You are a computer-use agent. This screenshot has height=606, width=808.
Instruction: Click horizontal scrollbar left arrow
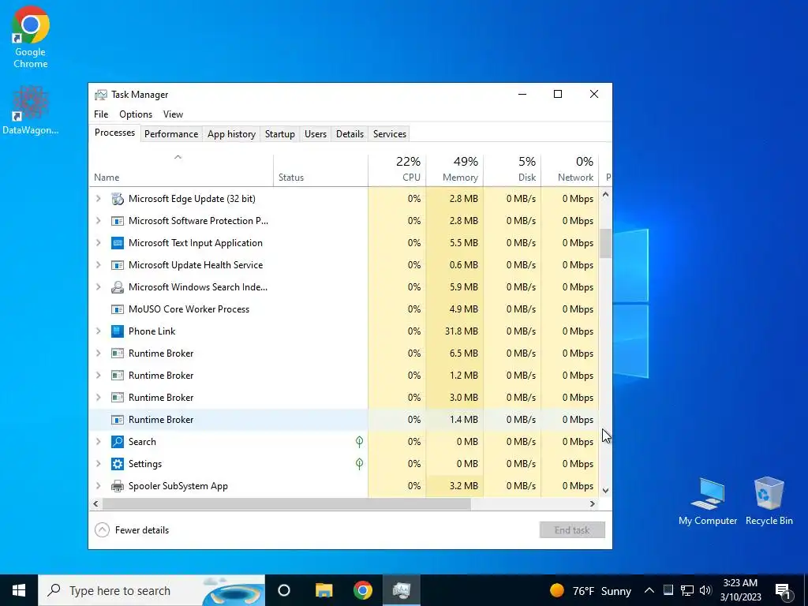pos(95,504)
